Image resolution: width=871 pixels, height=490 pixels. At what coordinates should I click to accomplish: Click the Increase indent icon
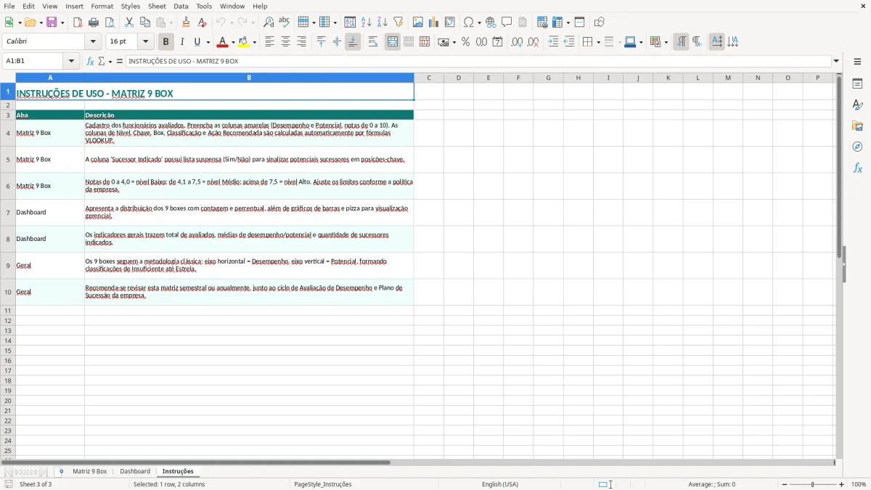click(553, 42)
